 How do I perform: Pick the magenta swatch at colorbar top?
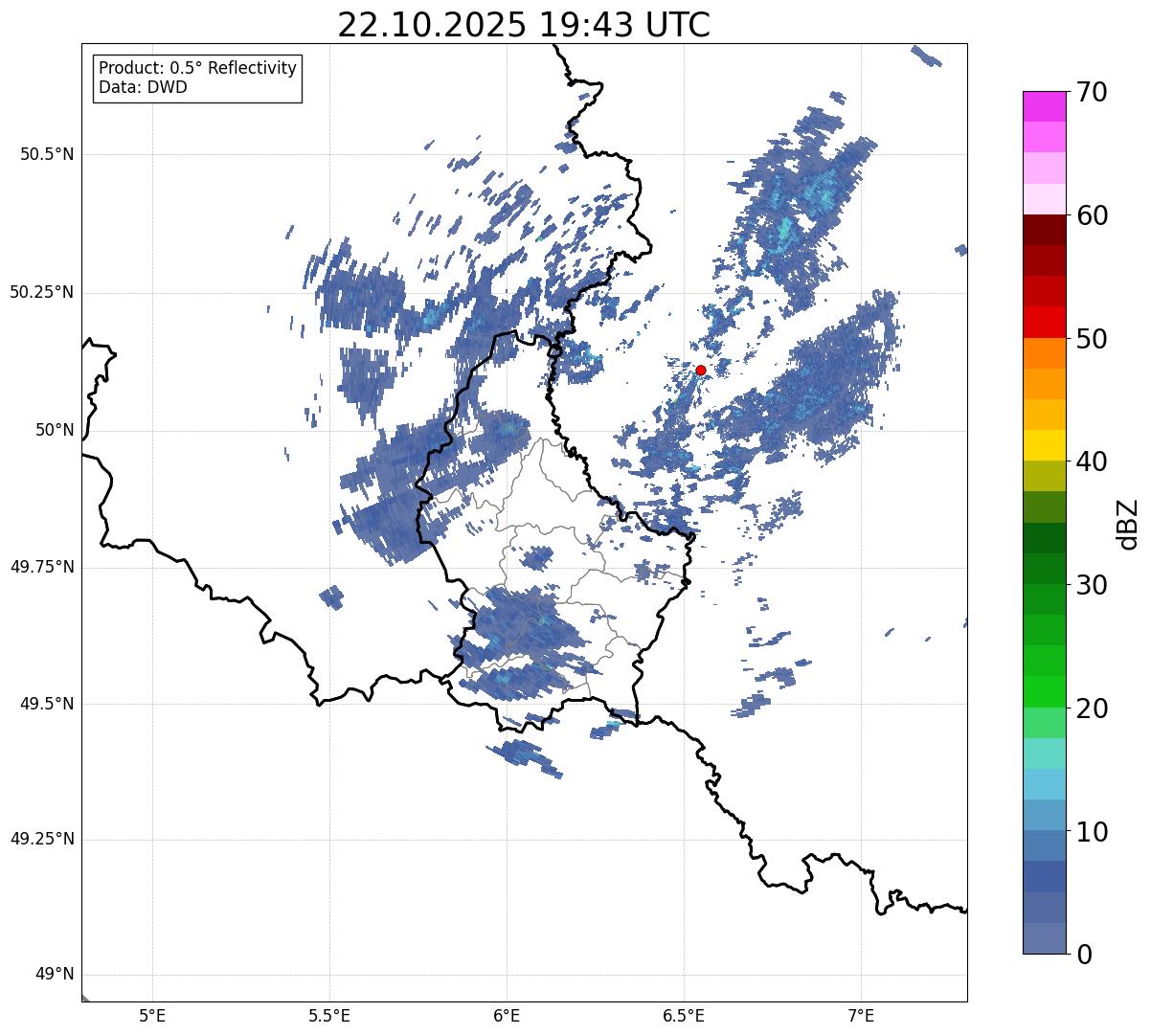(1045, 106)
